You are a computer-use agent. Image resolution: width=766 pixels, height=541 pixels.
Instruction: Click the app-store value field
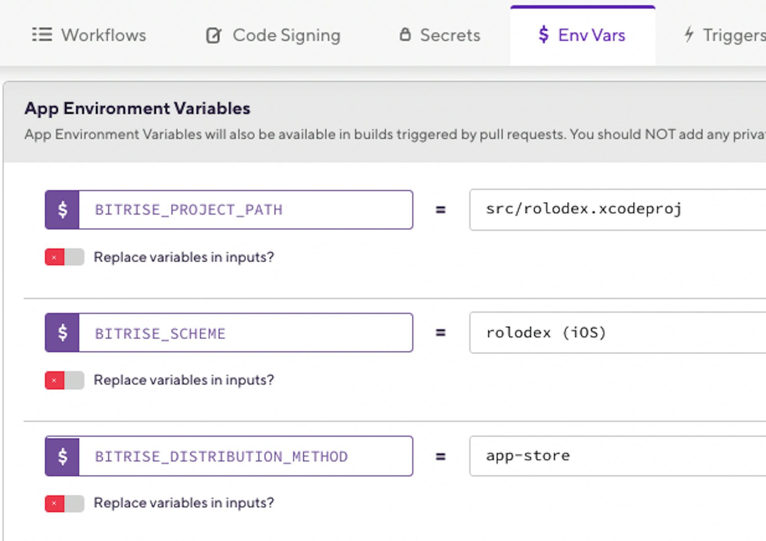616,456
